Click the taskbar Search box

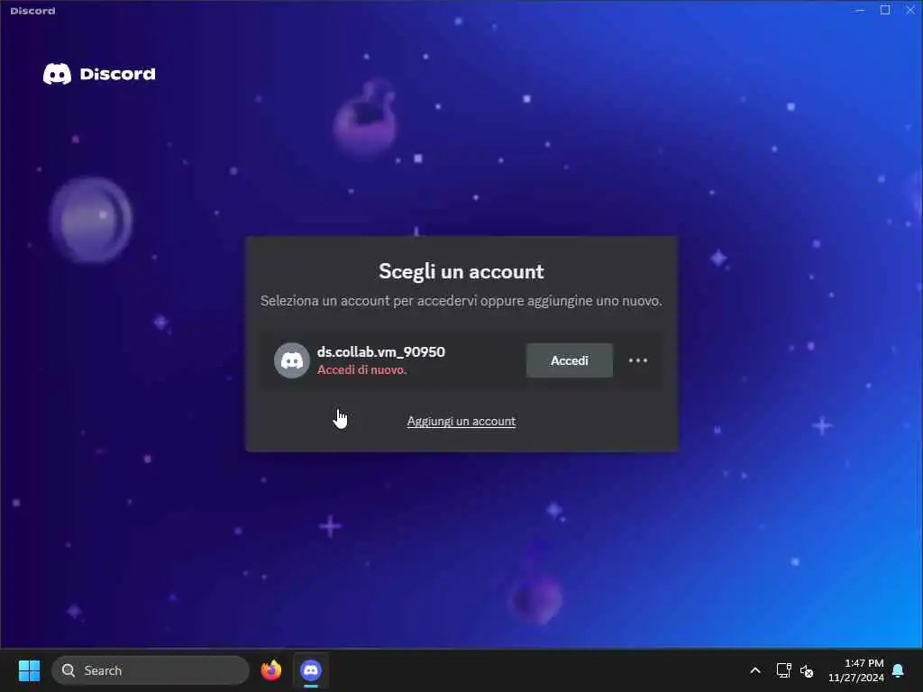[151, 670]
